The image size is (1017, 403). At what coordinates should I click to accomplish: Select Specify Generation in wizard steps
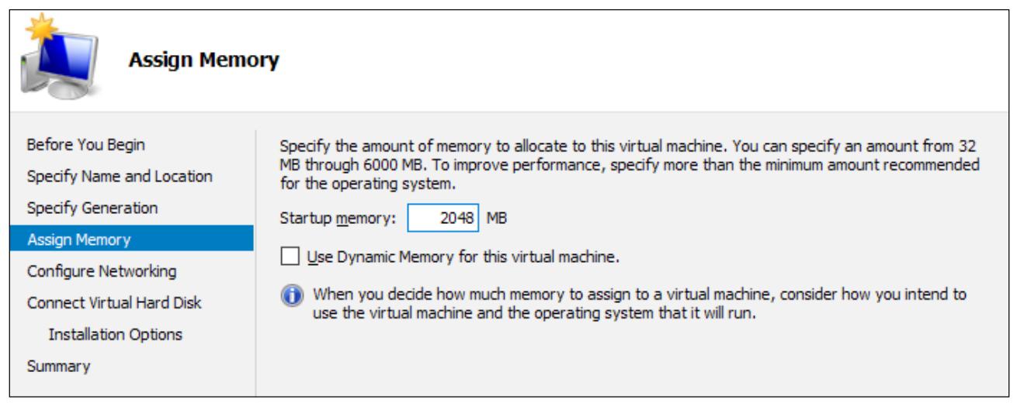coord(91,208)
